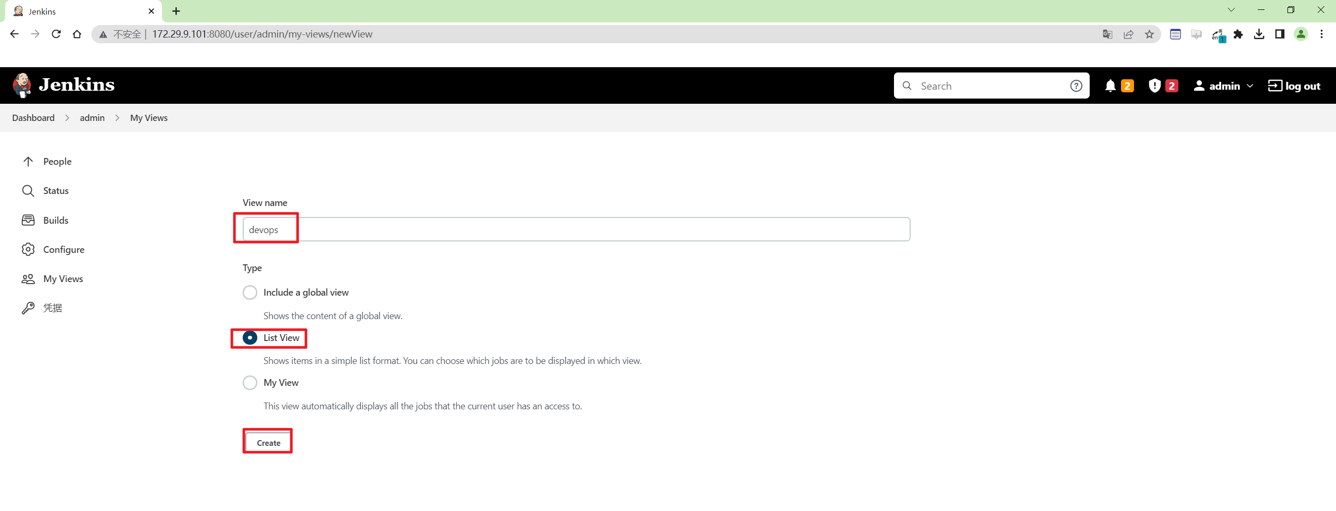The image size is (1336, 511).
Task: Click the not-secure warning icon
Action: click(103, 34)
